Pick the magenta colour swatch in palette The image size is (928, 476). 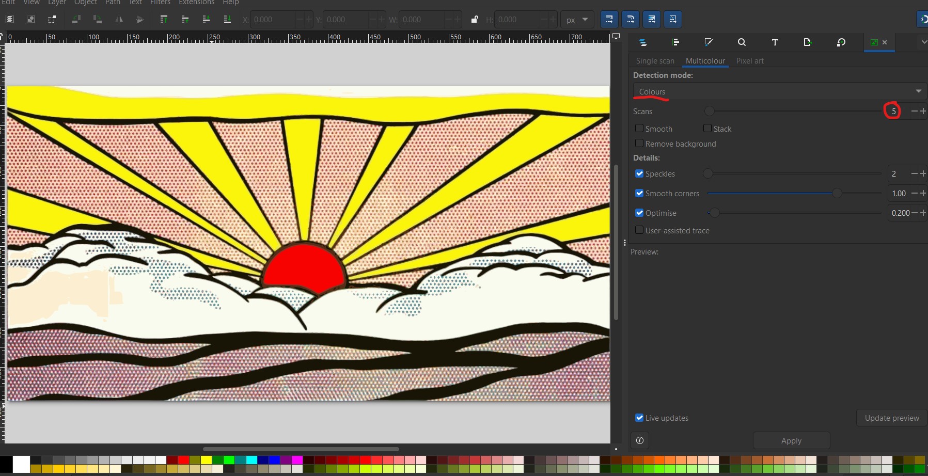297,460
